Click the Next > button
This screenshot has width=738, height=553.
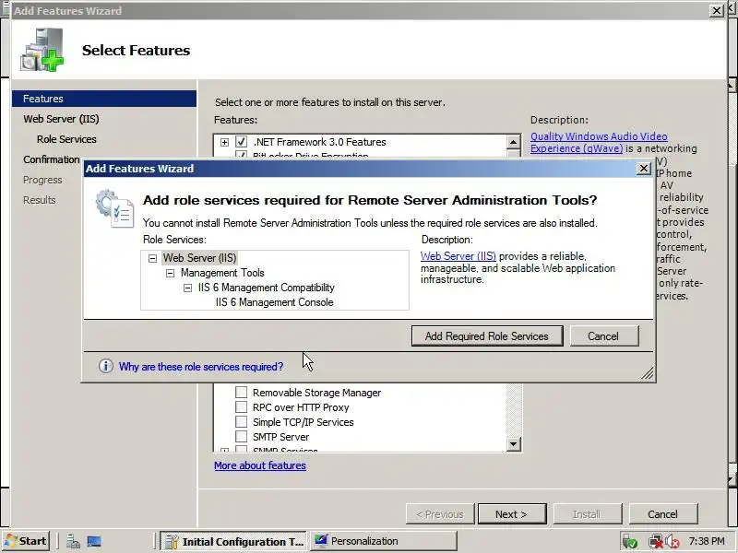tap(512, 514)
